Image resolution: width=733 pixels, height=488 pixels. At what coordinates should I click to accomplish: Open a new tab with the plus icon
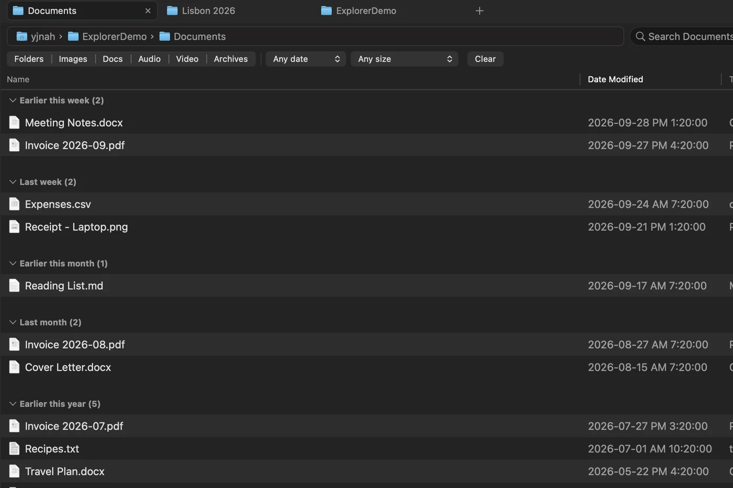pyautogui.click(x=480, y=11)
